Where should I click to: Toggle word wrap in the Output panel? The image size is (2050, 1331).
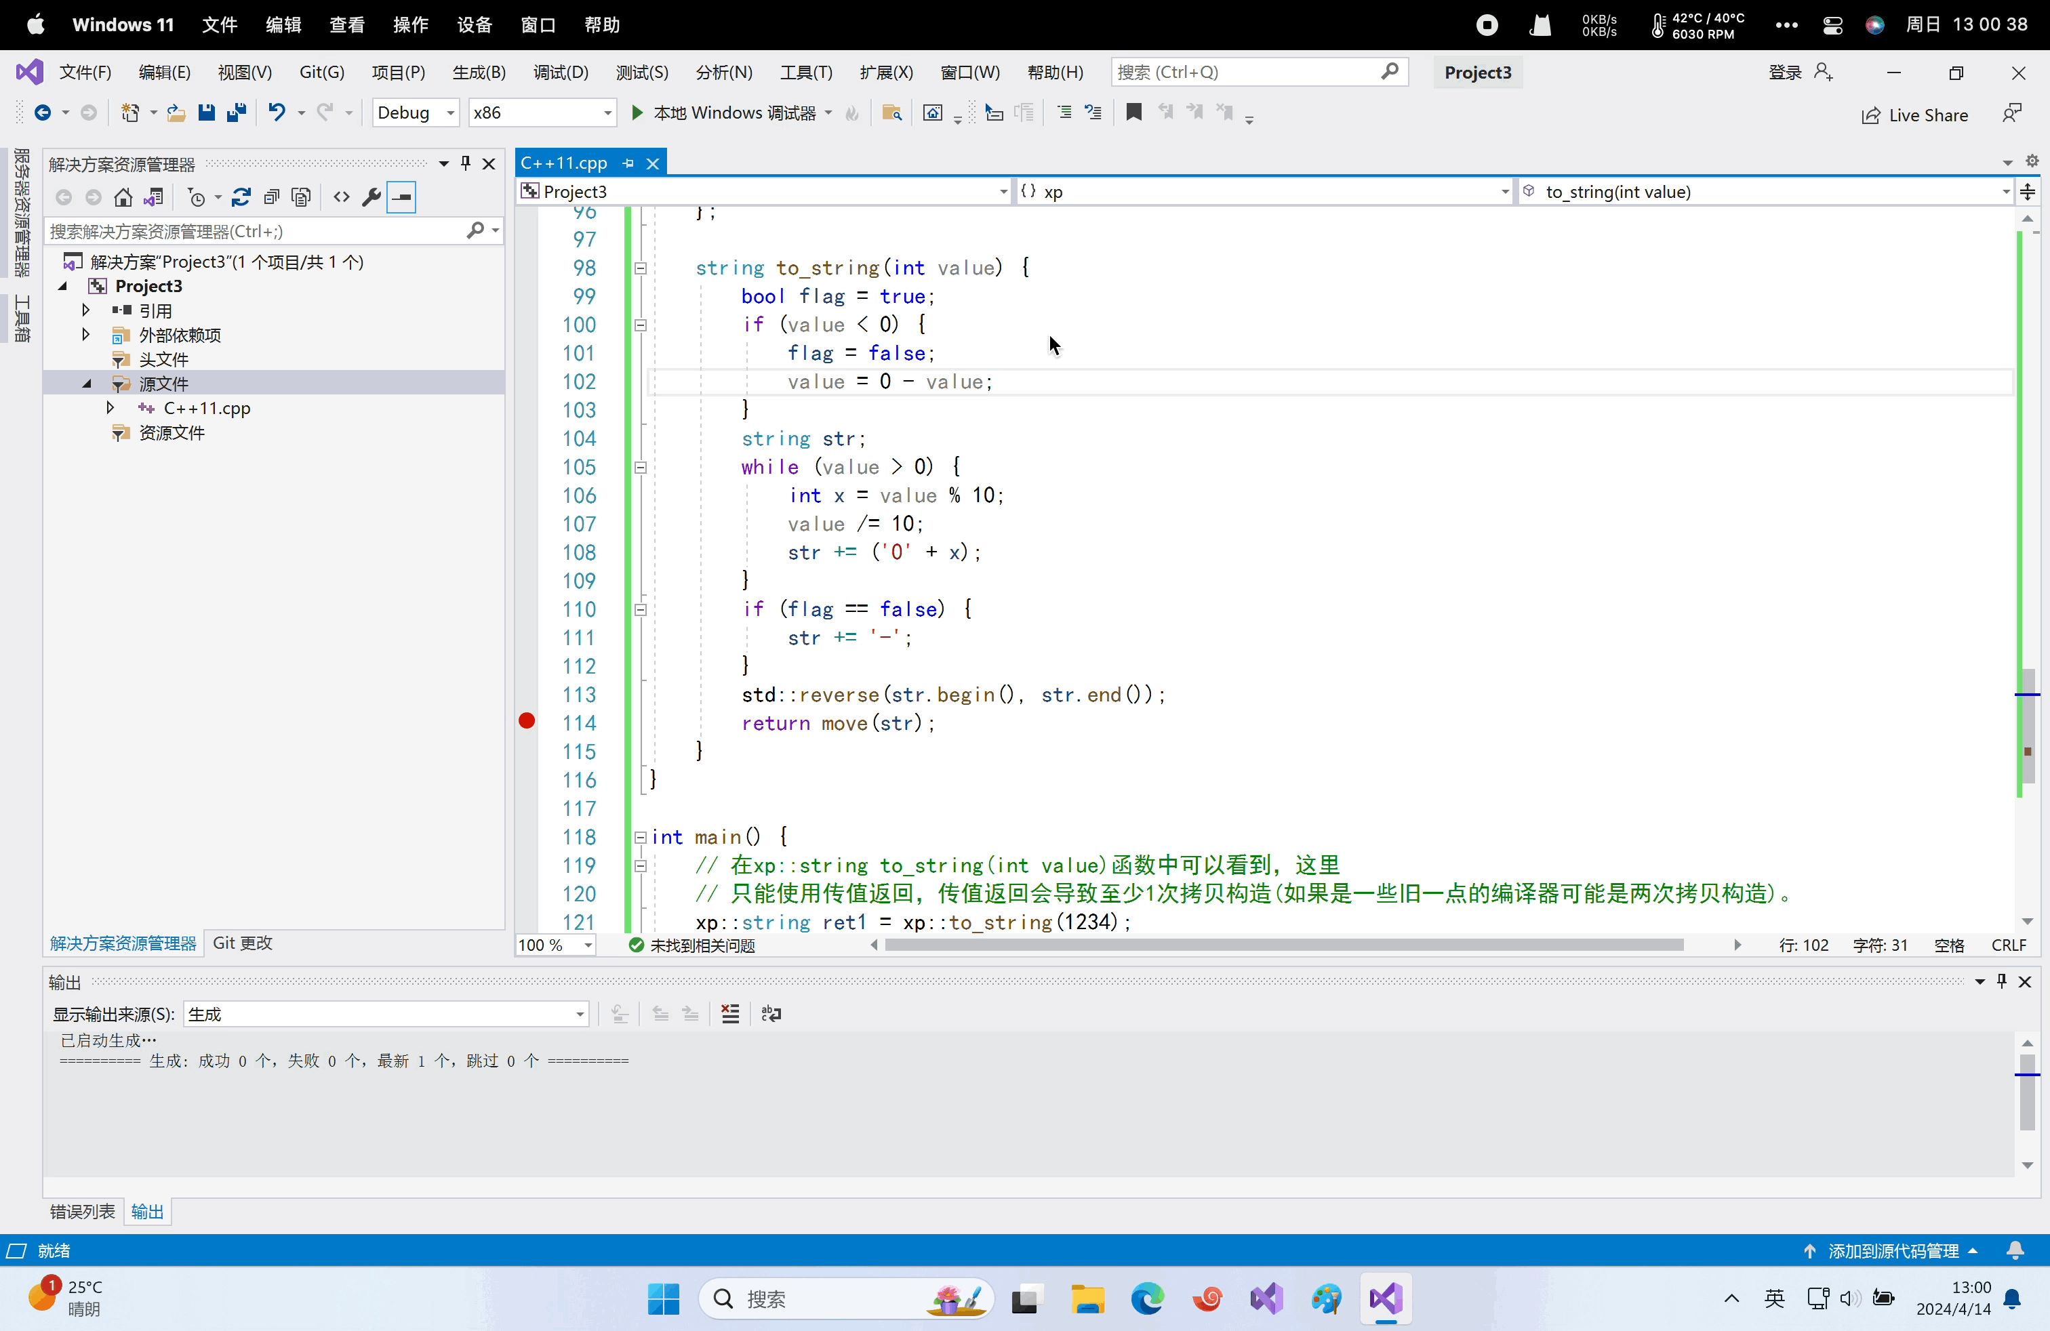pyautogui.click(x=771, y=1015)
